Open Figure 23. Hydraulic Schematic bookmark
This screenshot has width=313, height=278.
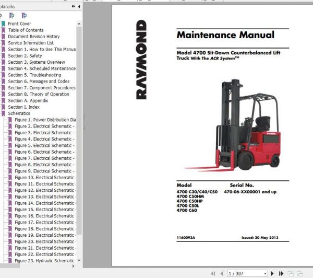point(44,260)
